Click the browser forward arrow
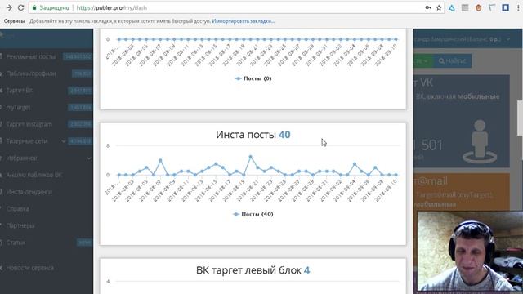 (9, 7)
